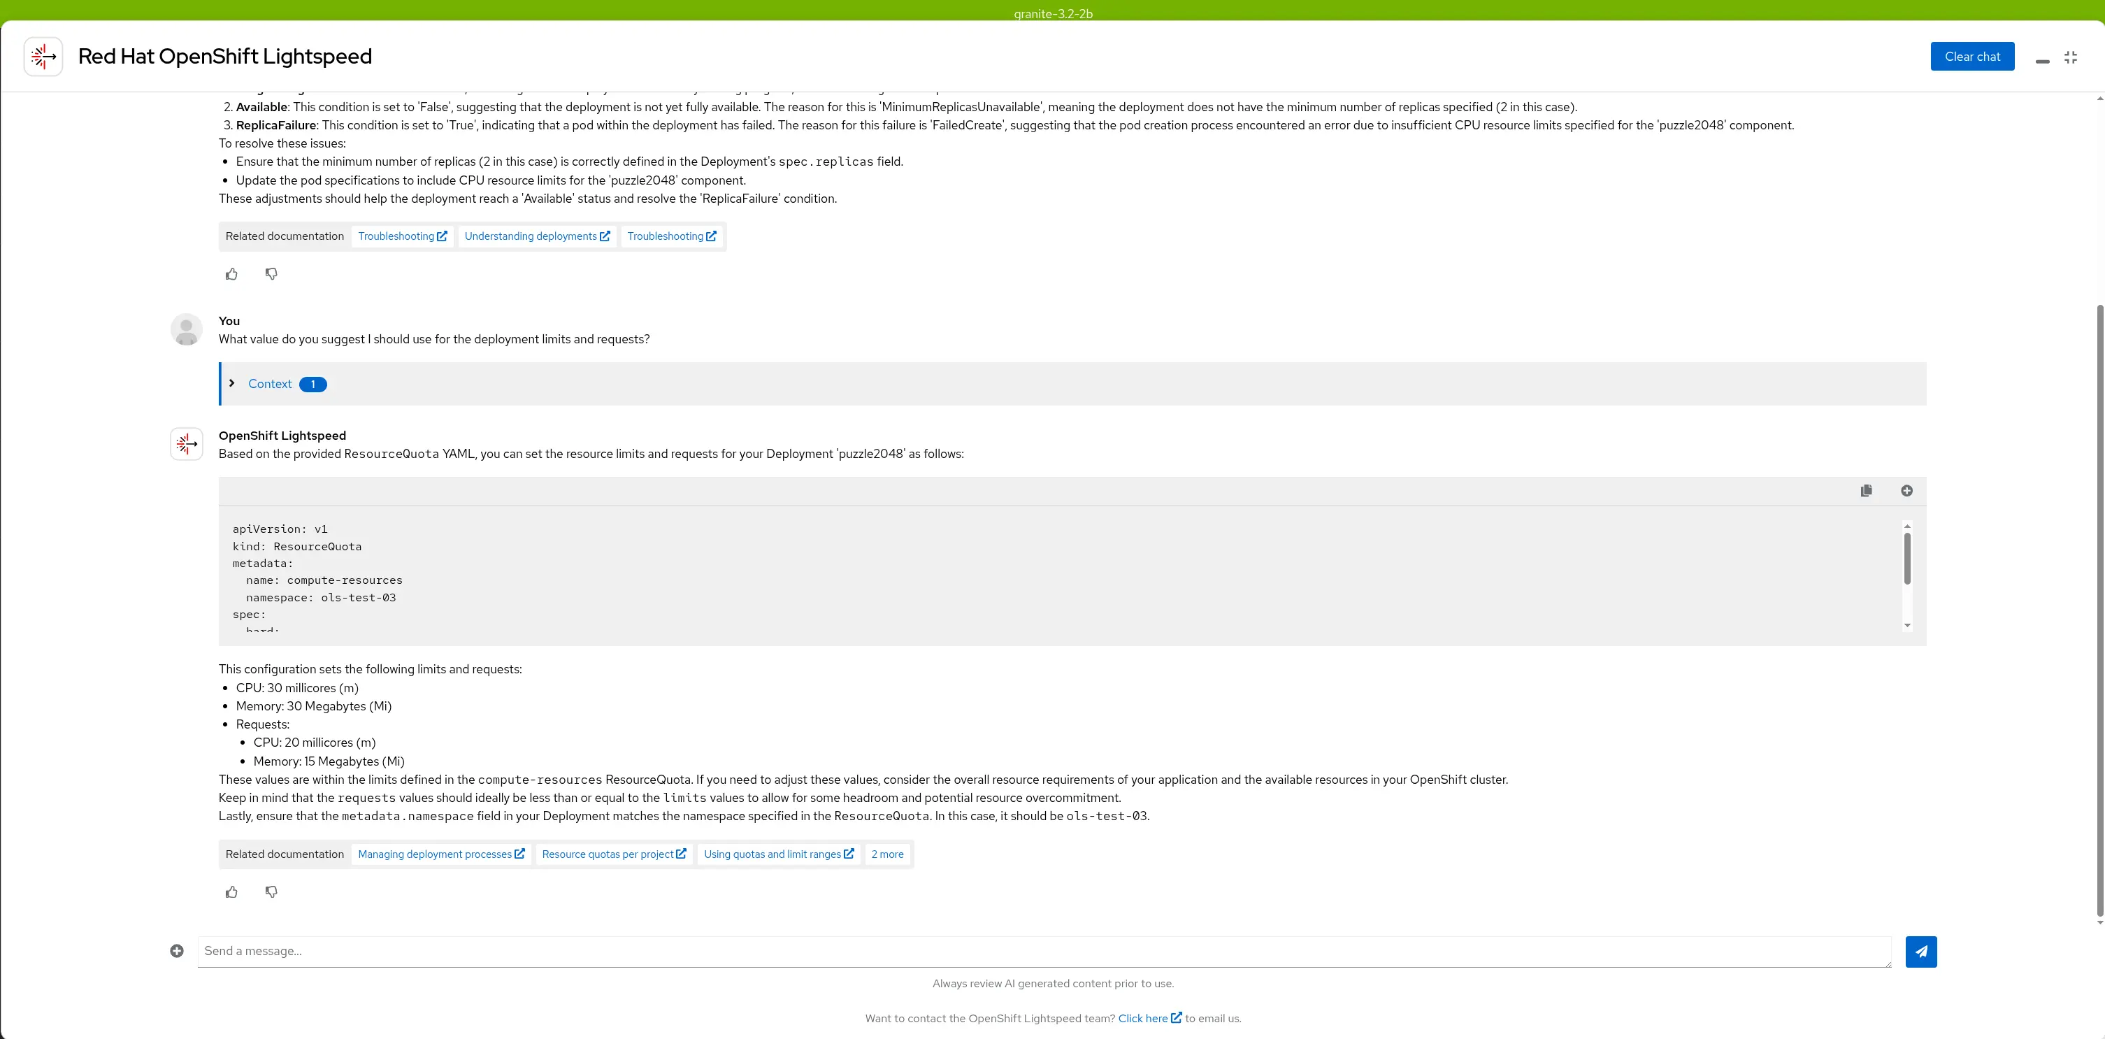Collapse the chat from fullscreen mode
The width and height of the screenshot is (2105, 1039).
tap(2071, 57)
